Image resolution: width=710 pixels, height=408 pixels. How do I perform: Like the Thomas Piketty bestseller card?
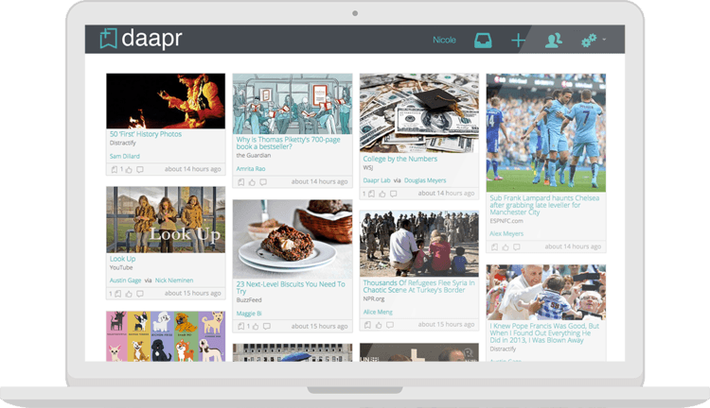click(x=252, y=182)
